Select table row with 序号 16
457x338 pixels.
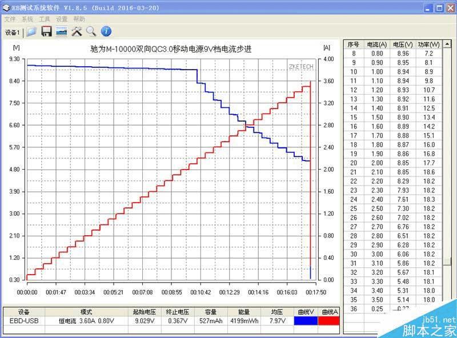point(393,126)
